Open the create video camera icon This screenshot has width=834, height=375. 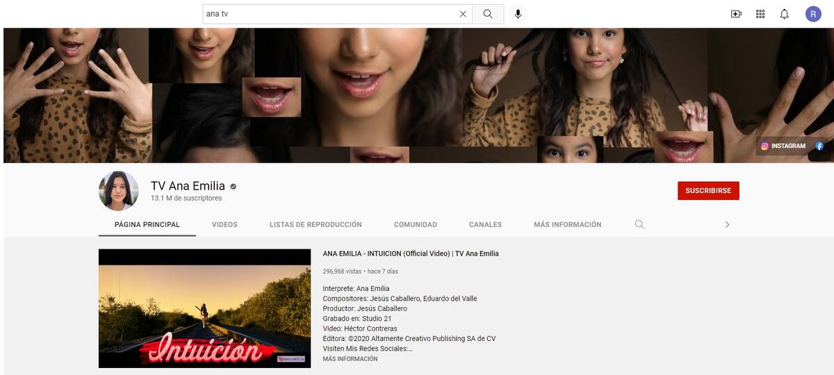tap(736, 14)
